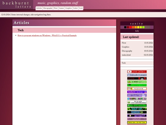Click the backburnt letters site logo
The image size is (166, 125).
pyautogui.click(x=17, y=5)
